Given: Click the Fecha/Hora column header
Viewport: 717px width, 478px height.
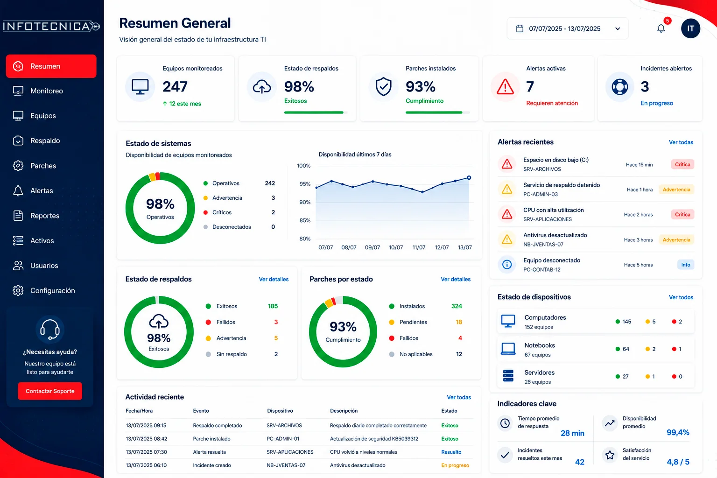Looking at the screenshot, I should [139, 411].
